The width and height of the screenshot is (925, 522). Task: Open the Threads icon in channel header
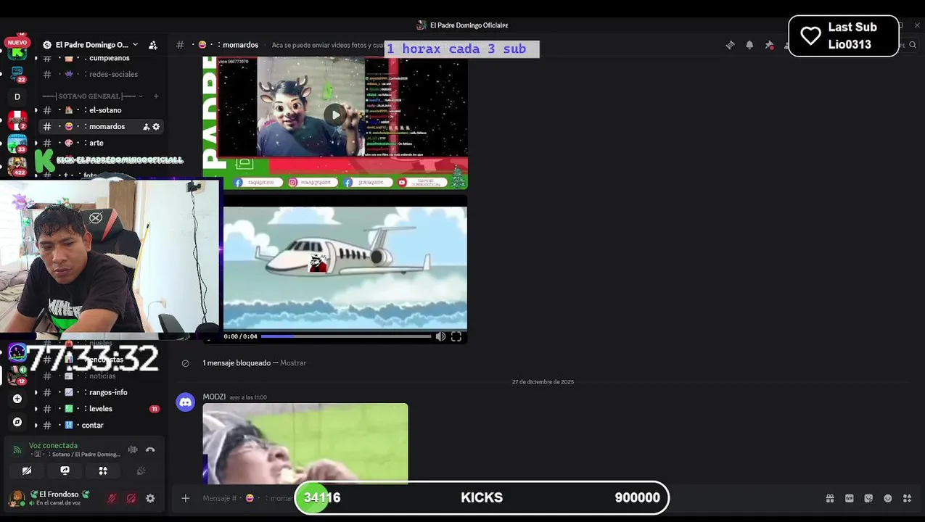pos(730,45)
